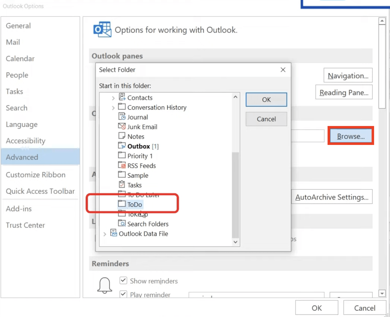The height and width of the screenshot is (317, 390).
Task: Confirm folder selection with the dialog OK button
Action: 266,100
